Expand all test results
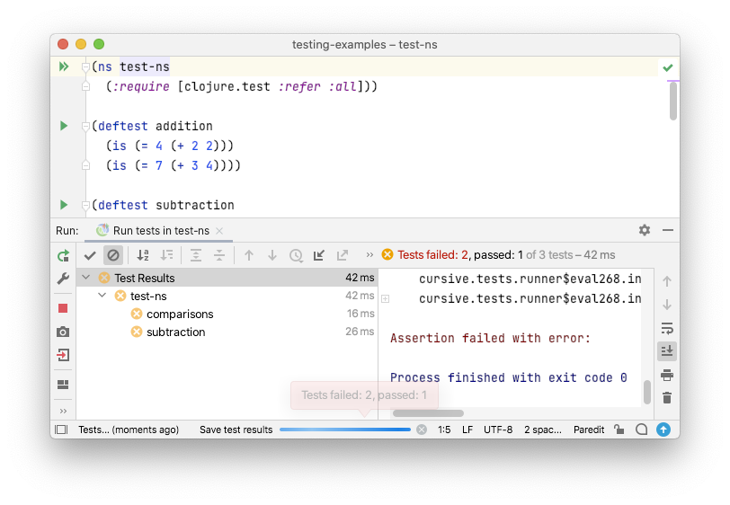The image size is (730, 505). [196, 255]
